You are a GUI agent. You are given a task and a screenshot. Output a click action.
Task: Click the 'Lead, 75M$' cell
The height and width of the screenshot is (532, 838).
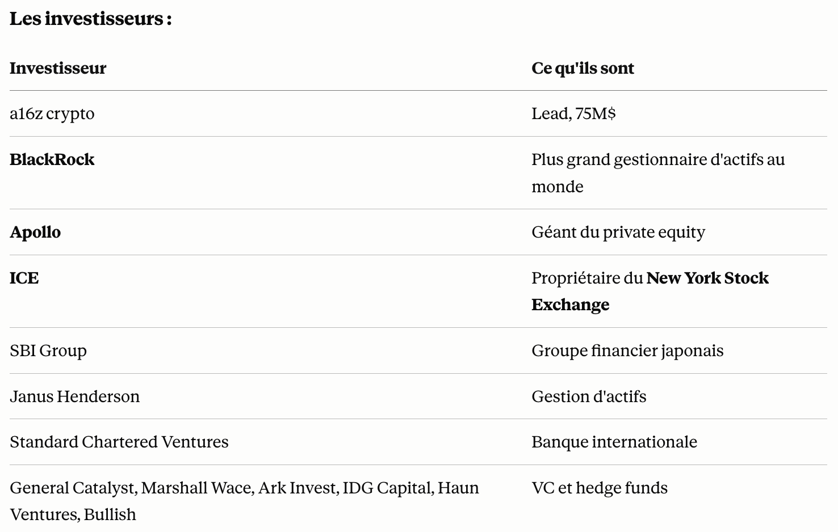pos(573,114)
